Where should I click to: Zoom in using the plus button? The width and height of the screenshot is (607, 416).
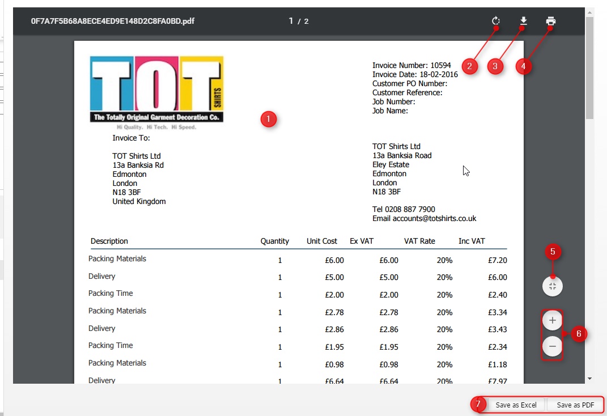coord(553,320)
